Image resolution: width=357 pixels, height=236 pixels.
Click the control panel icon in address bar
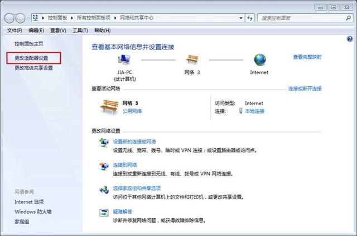pos(36,18)
